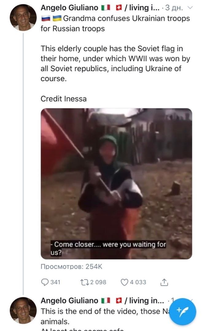Tap the "Credit Inessa" line
Screen dimensions: 202x331
[x=64, y=99]
